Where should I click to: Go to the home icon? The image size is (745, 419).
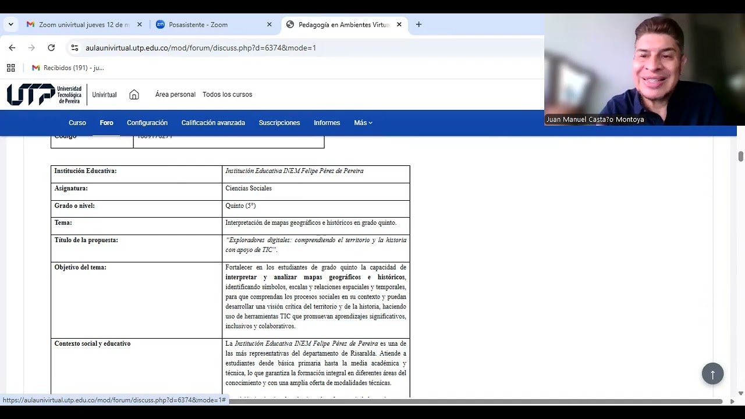(134, 94)
